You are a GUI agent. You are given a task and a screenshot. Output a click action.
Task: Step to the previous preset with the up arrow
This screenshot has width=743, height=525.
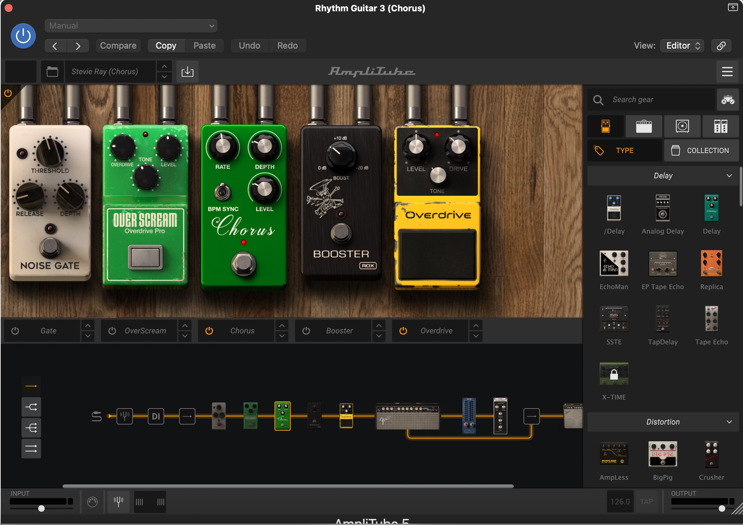(x=164, y=67)
